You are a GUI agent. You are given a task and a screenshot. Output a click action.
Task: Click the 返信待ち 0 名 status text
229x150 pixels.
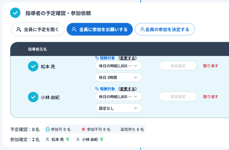(x=132, y=130)
